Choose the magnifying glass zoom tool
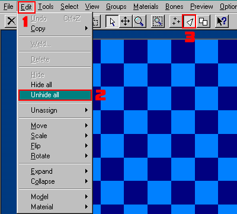This screenshot has width=237, height=214. [139, 21]
